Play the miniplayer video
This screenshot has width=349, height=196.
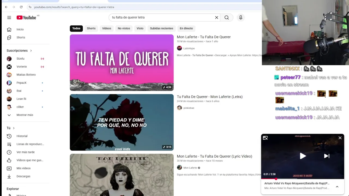(303, 156)
